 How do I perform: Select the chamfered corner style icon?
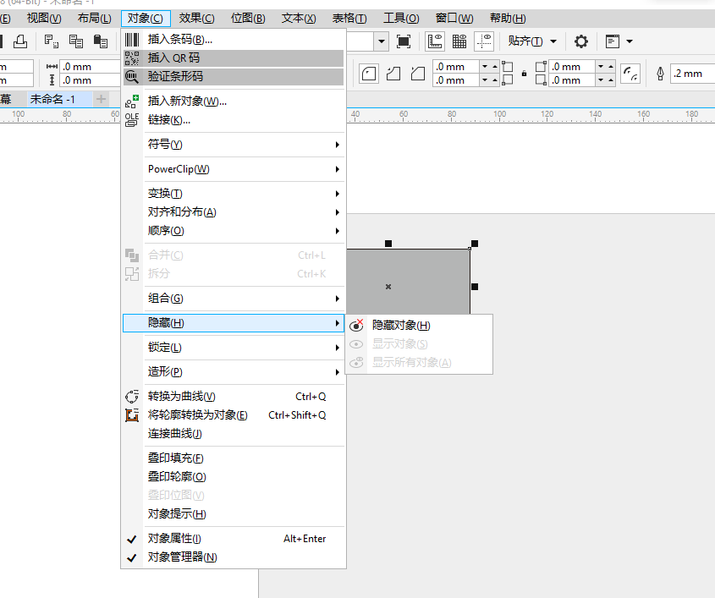417,74
